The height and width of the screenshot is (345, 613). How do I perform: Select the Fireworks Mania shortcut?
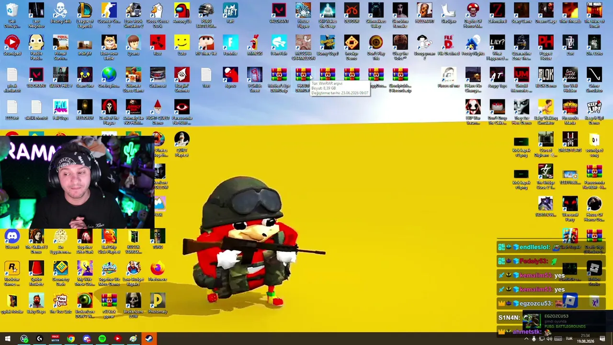click(570, 112)
